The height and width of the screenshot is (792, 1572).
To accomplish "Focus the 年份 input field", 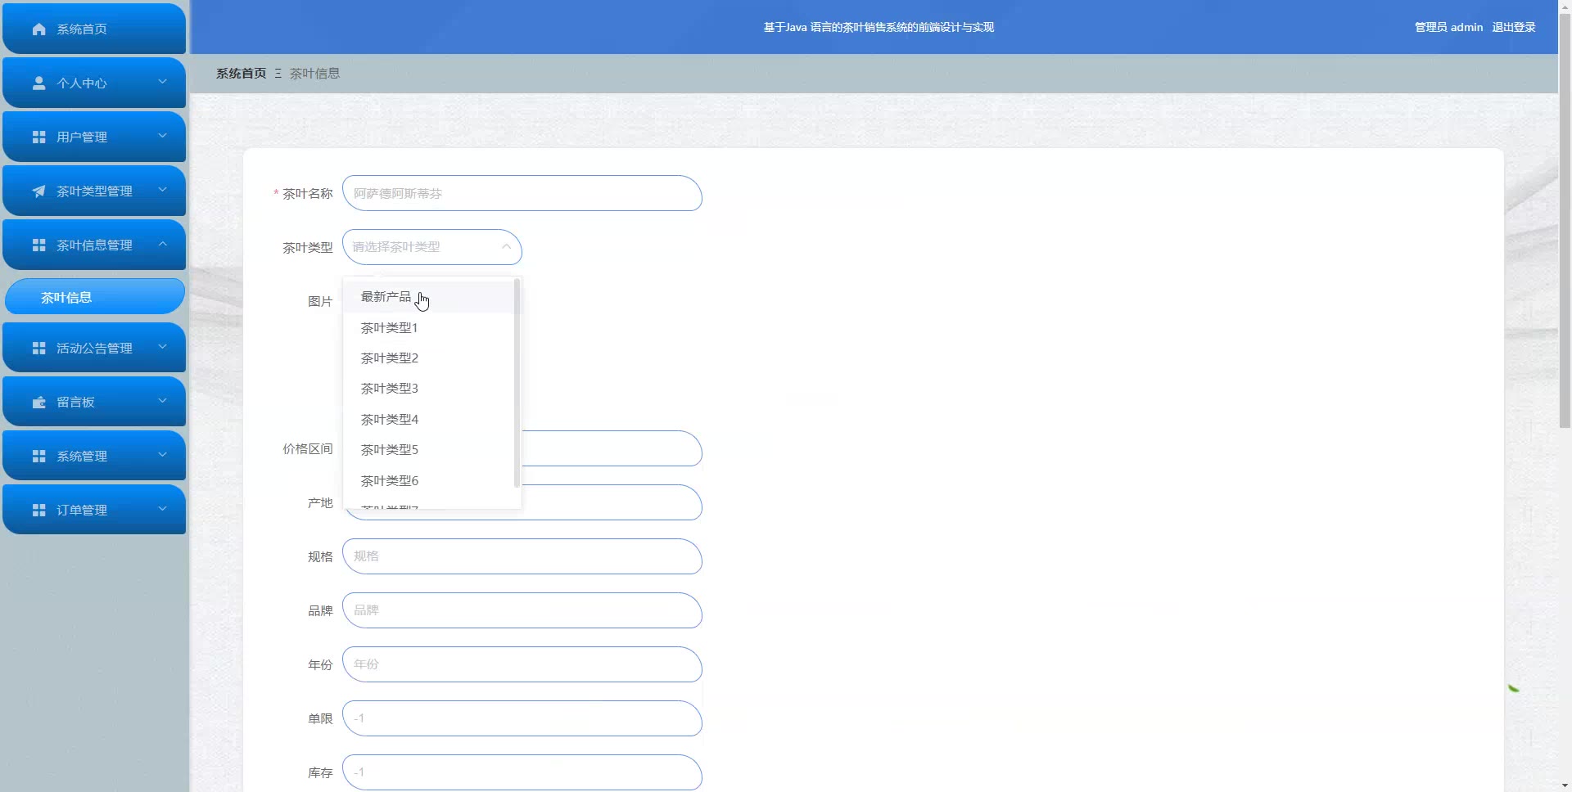I will (522, 664).
